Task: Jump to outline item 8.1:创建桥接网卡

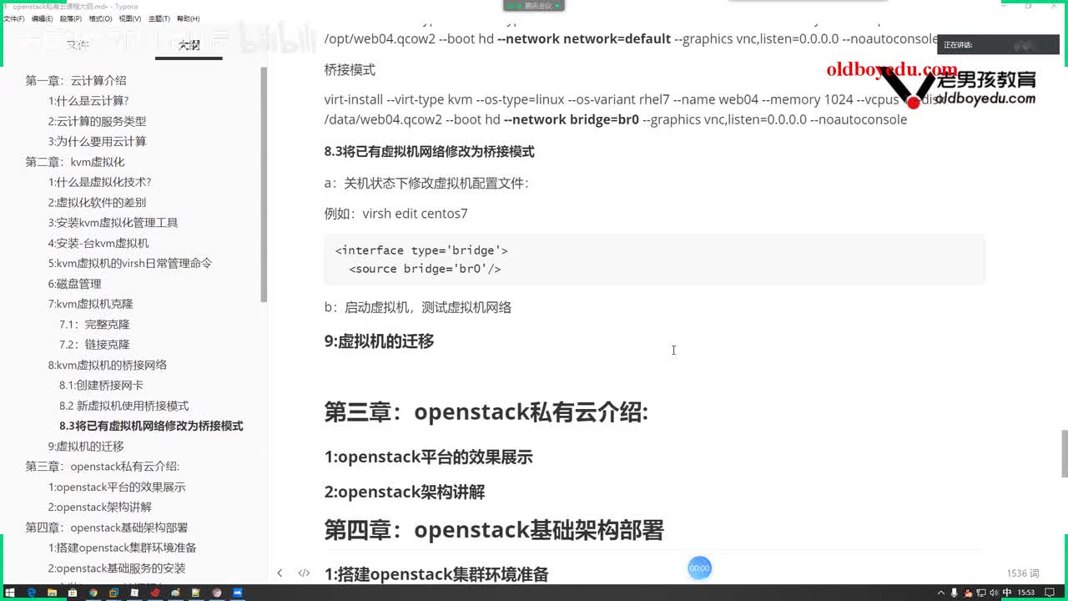Action: [x=101, y=385]
